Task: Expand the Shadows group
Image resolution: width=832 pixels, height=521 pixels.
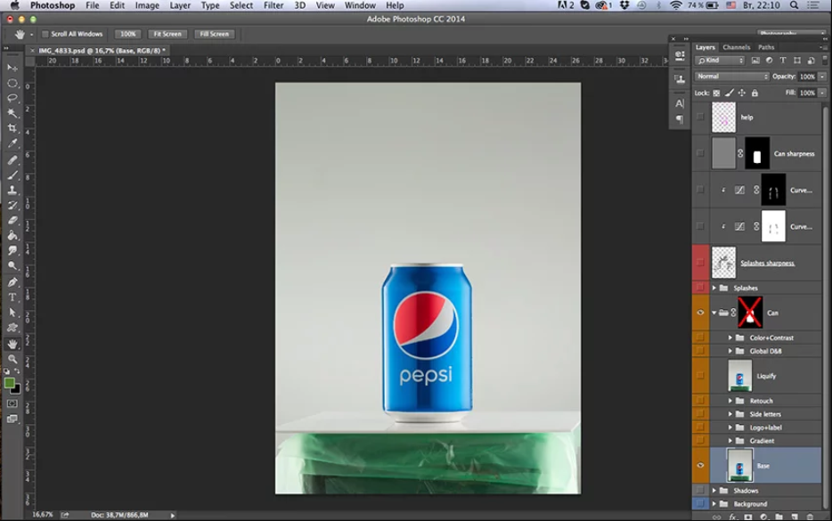Action: (714, 490)
